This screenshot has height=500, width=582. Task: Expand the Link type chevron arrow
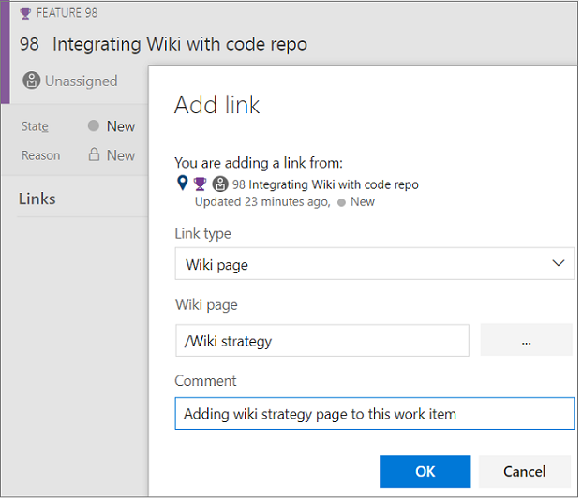click(x=558, y=263)
